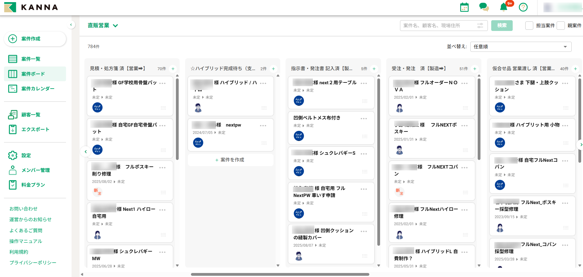Add a card to 見積・処方箋 済 column
Image resolution: width=583 pixels, height=277 pixels.
173,69
